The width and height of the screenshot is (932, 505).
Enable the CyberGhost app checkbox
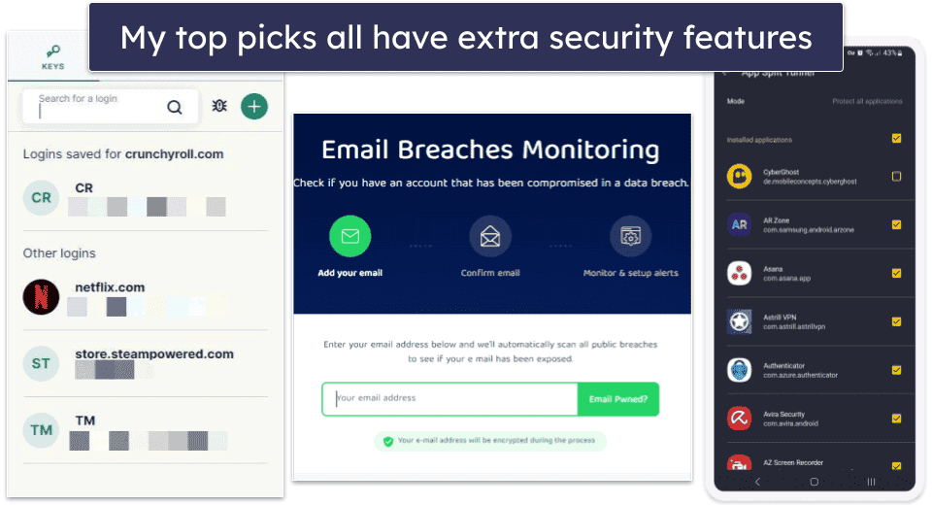click(896, 176)
